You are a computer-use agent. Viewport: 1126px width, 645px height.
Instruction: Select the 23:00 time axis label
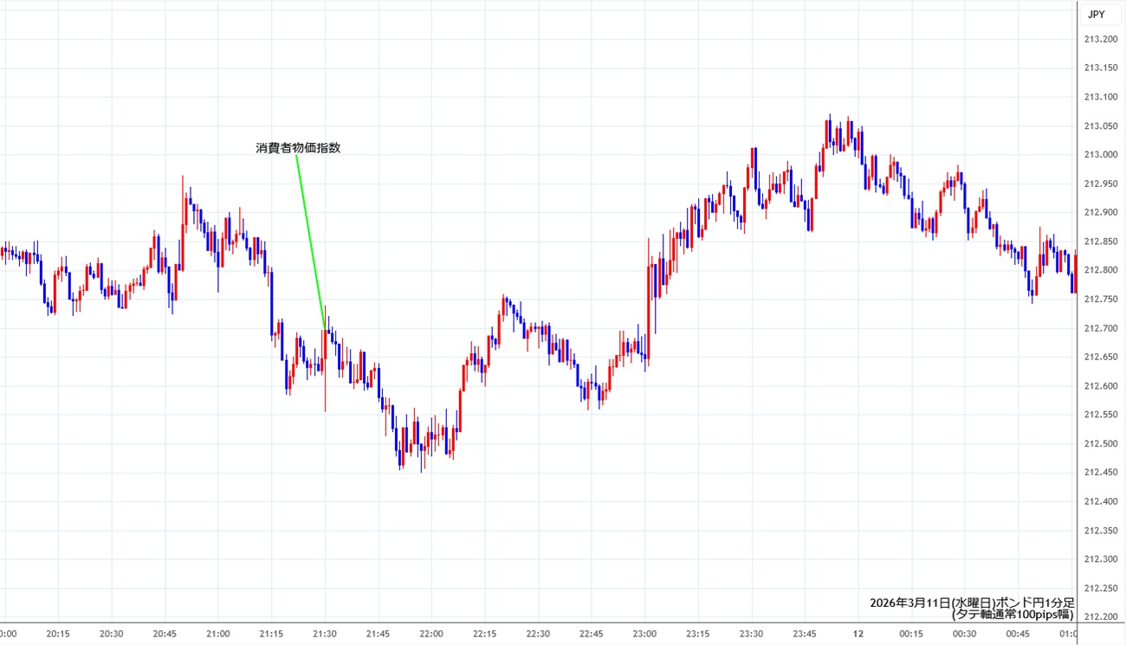[x=645, y=634]
